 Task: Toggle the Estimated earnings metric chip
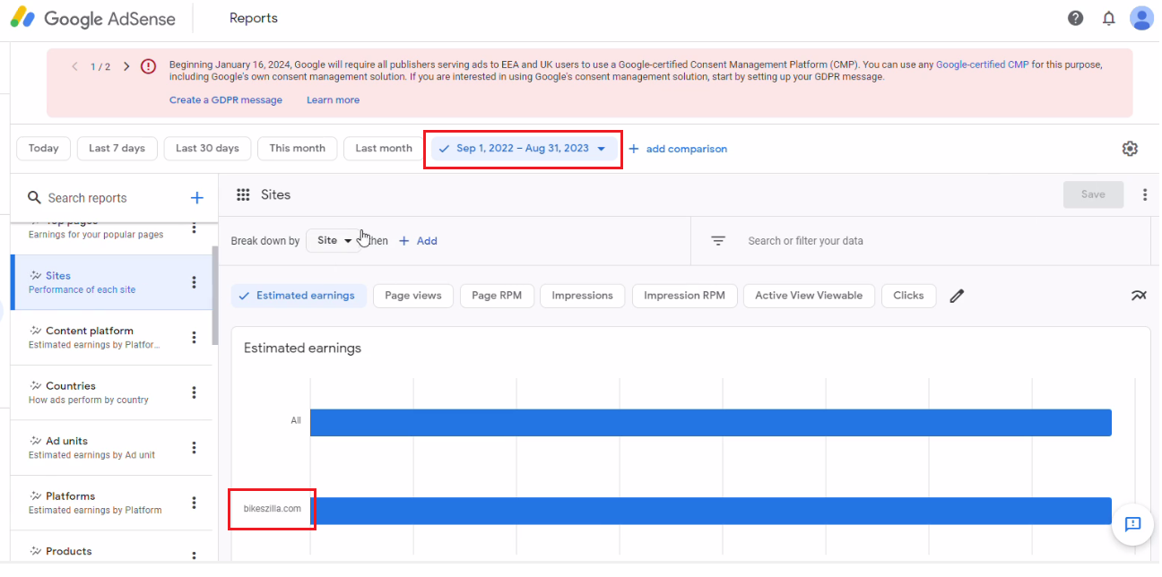click(299, 296)
